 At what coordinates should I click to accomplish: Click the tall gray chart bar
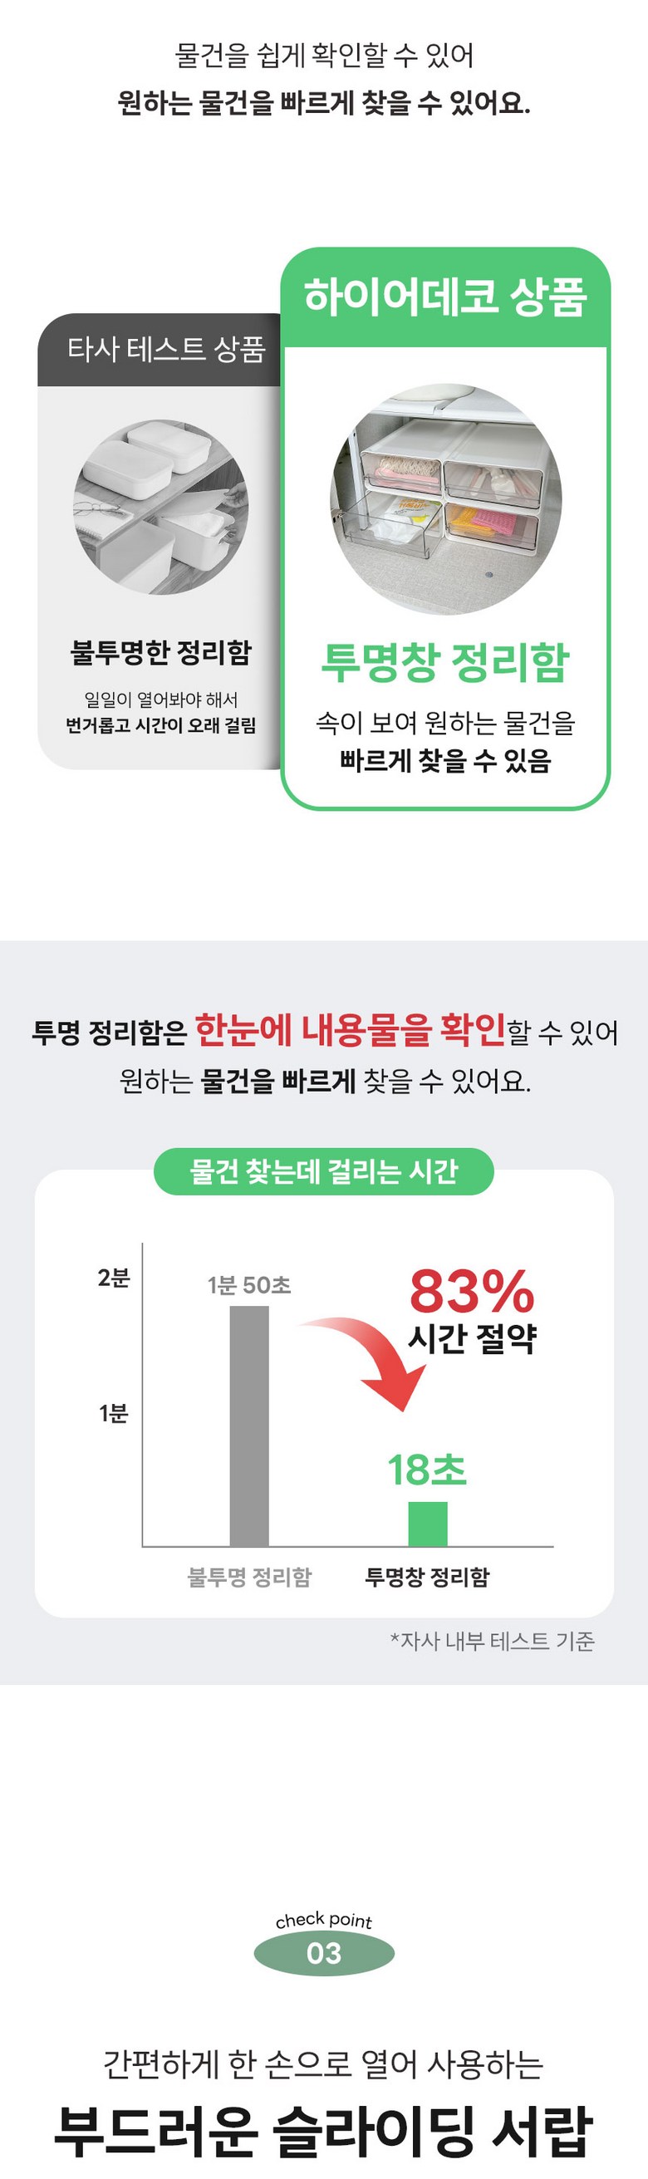click(x=249, y=1426)
